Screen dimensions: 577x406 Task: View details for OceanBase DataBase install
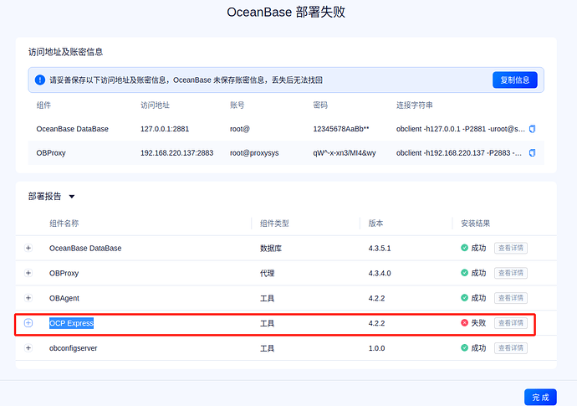(x=511, y=248)
